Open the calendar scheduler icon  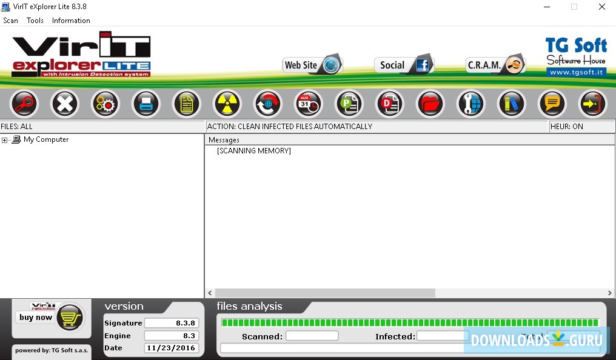point(309,104)
